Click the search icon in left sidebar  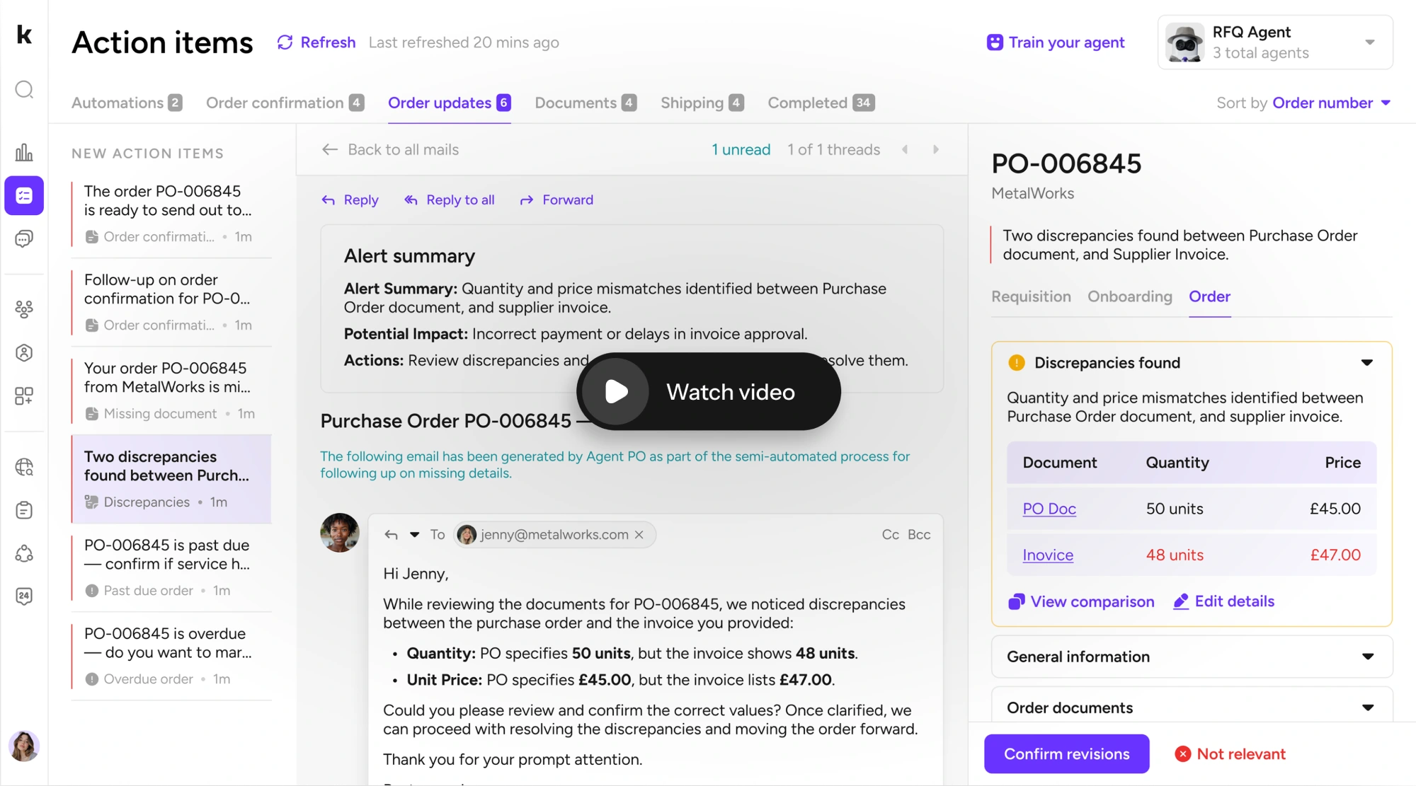[24, 90]
